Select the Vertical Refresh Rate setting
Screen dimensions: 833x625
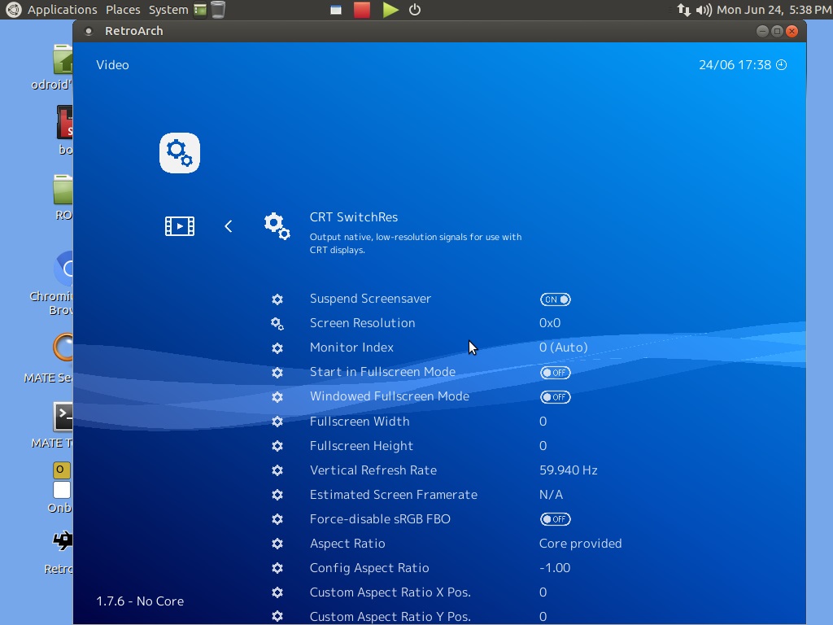pyautogui.click(x=373, y=470)
